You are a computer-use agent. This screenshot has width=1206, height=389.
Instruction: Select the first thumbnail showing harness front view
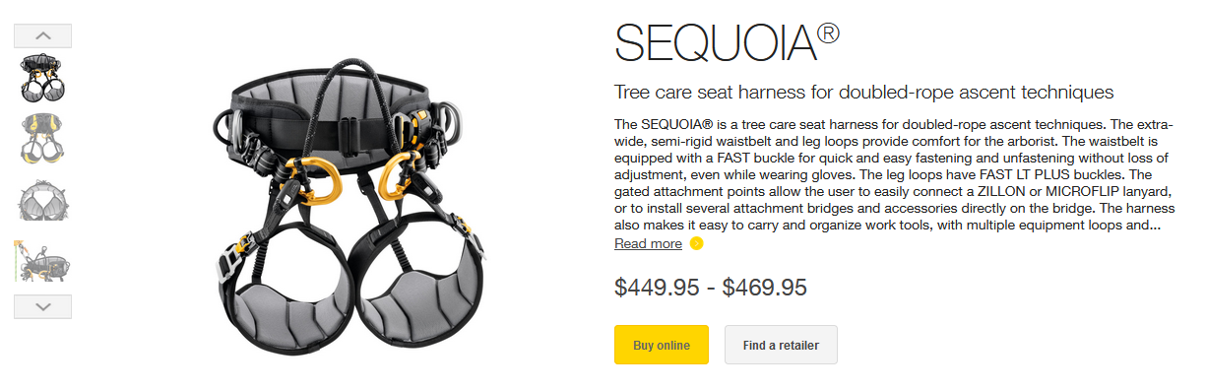[42, 80]
